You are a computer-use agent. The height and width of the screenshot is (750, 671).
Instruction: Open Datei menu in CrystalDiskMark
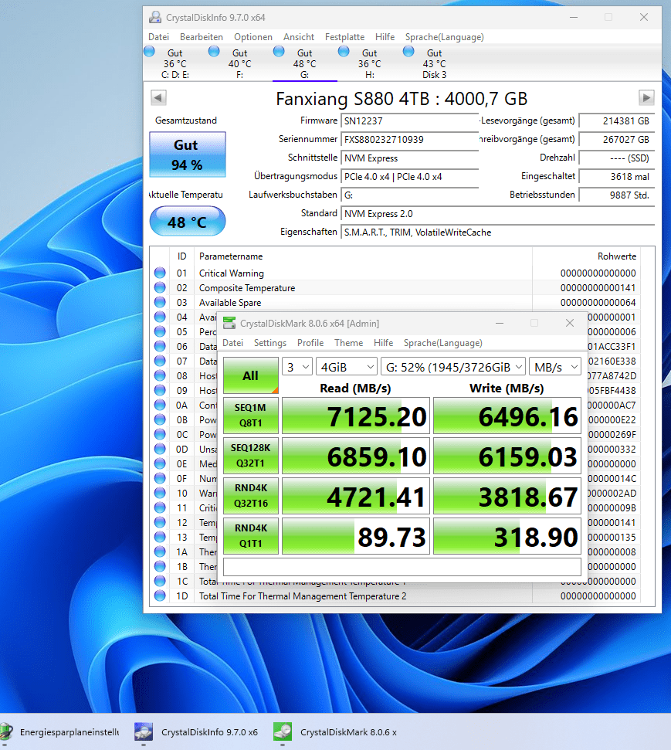coord(233,342)
